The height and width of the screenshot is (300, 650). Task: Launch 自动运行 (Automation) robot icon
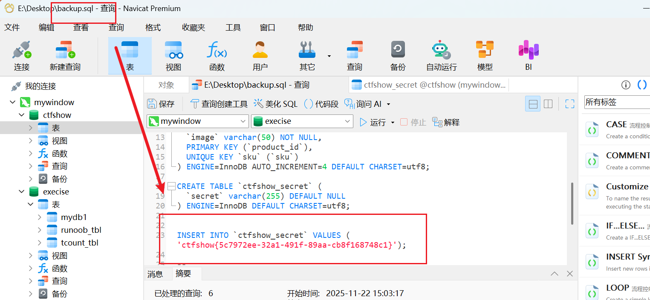point(441,56)
